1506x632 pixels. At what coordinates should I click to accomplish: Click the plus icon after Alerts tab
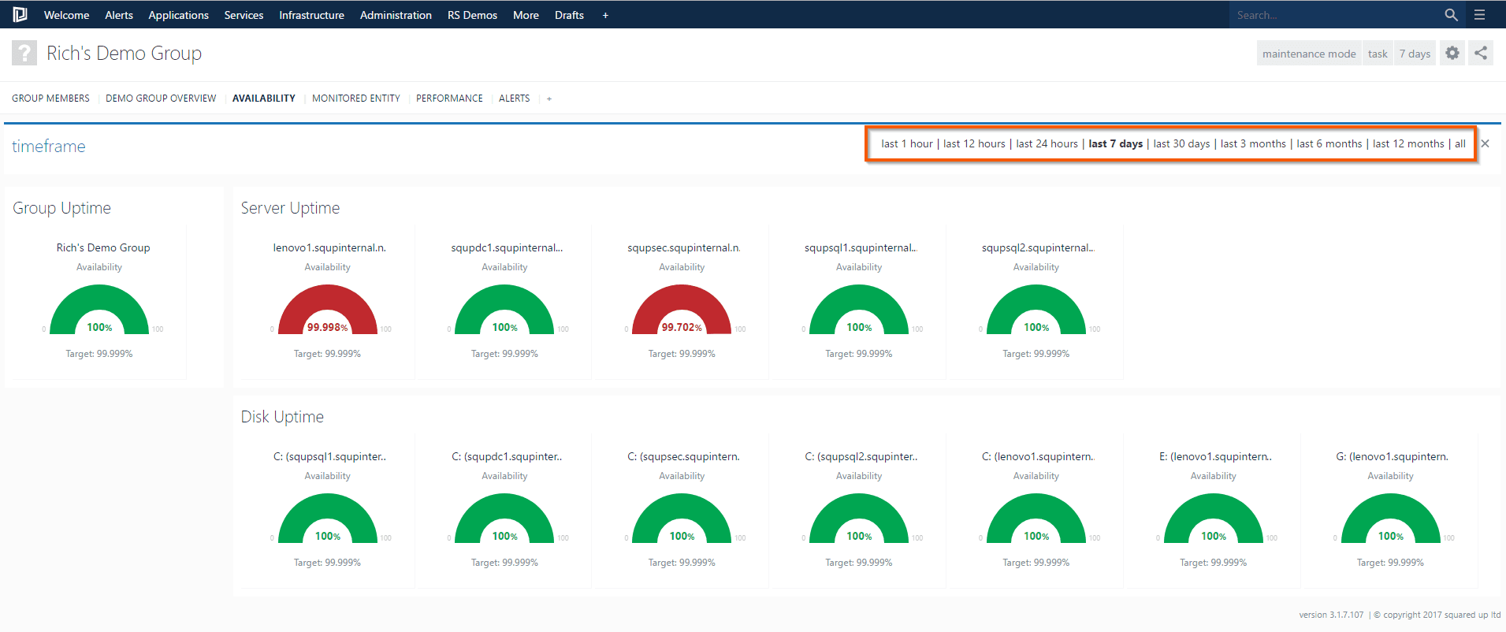click(549, 99)
